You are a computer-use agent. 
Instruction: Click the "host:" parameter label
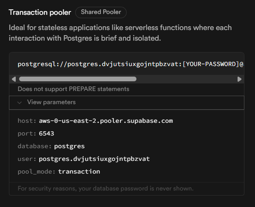click(27, 121)
